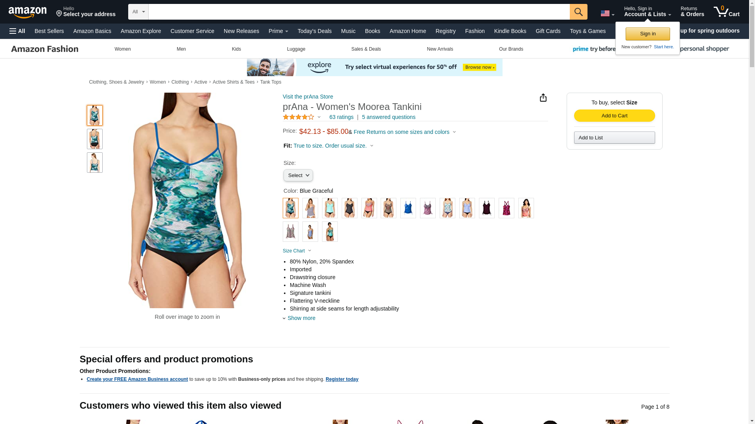Screen dimensions: 755x424
Task: Click the Amazon logo
Action: (28, 12)
